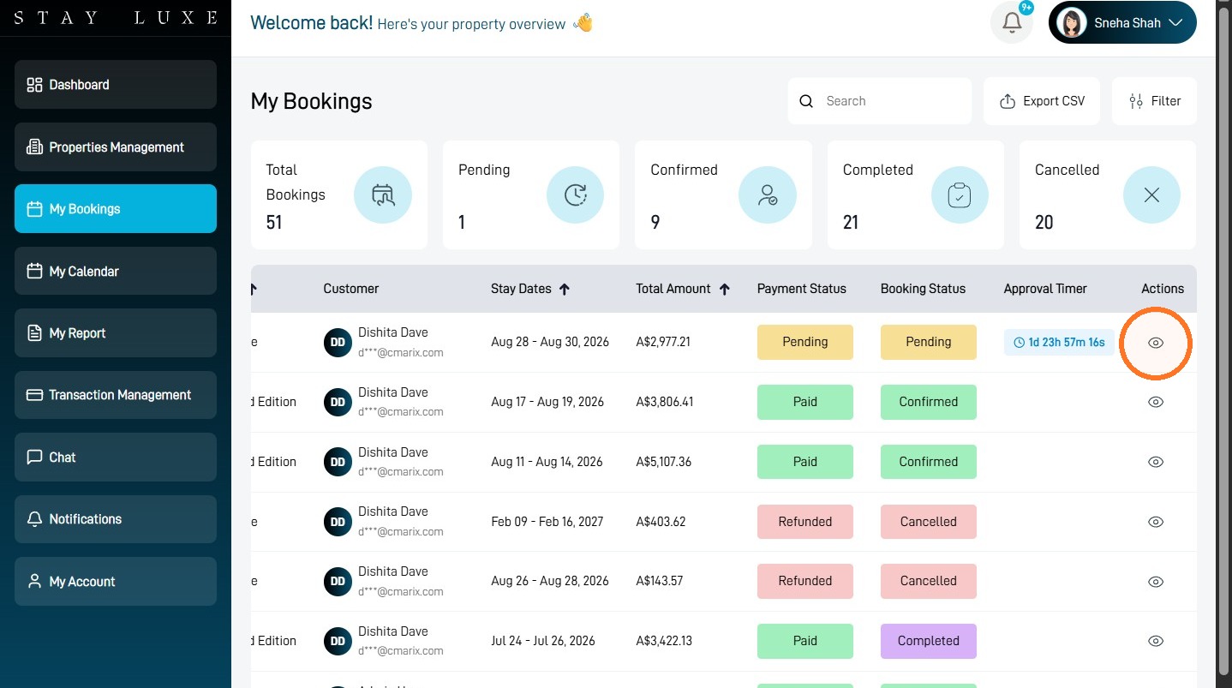View the A$3,422.13 booking via eye icon
The image size is (1232, 688).
tap(1156, 641)
